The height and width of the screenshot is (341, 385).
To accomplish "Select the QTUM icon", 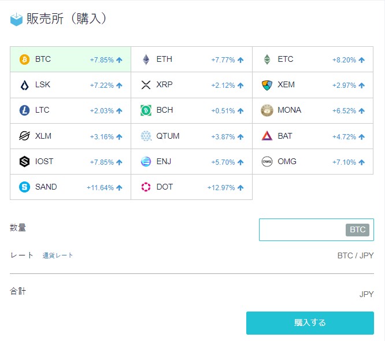I will tap(146, 136).
